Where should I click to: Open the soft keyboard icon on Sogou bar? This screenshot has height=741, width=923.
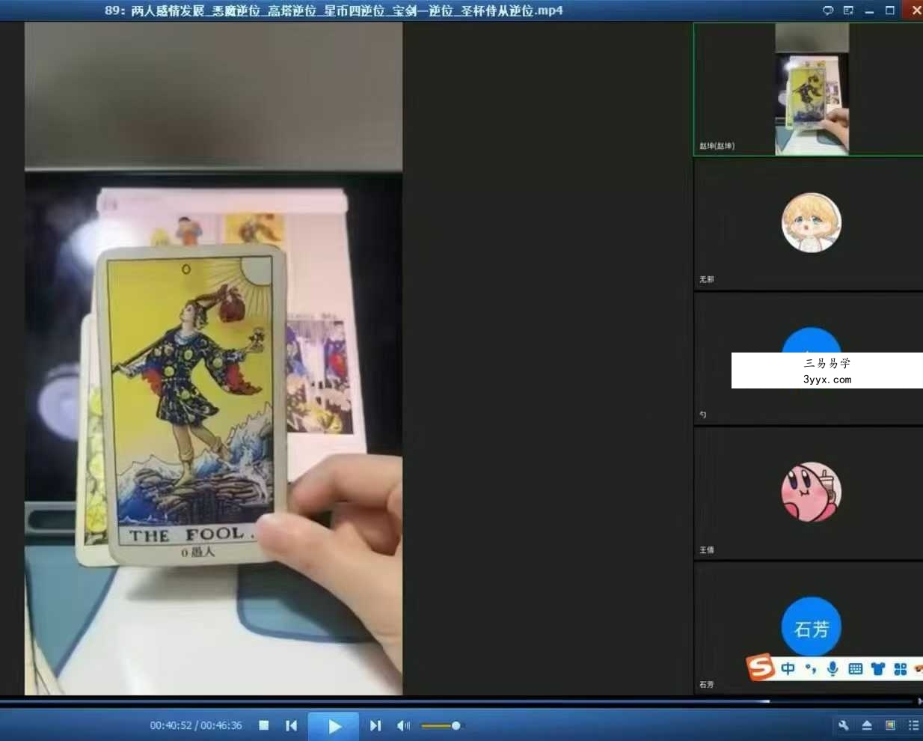856,668
